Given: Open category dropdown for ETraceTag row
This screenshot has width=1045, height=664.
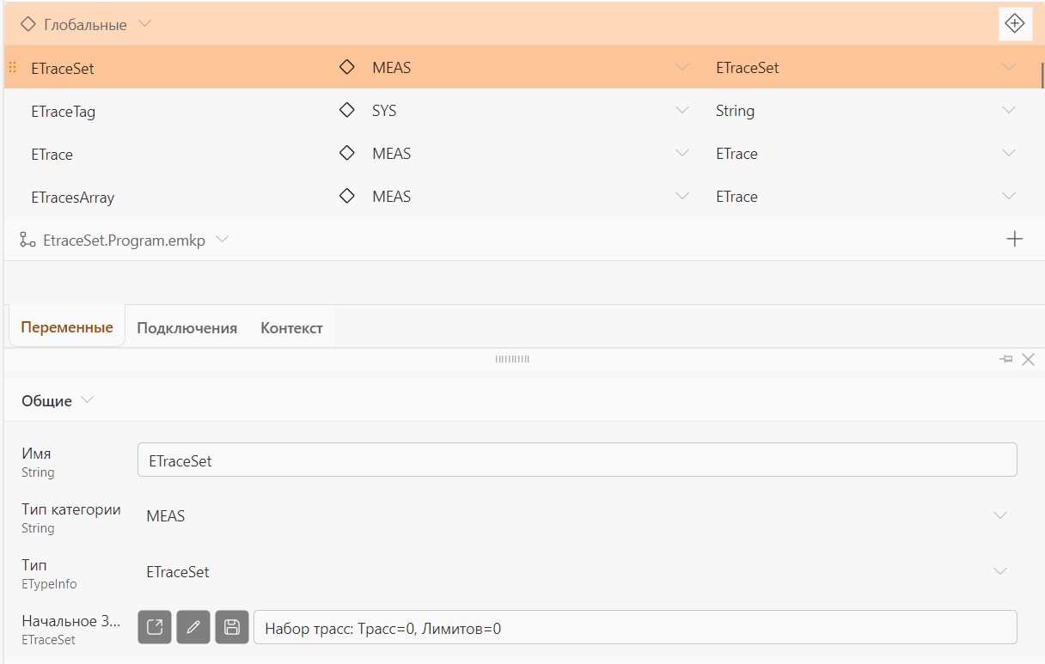Looking at the screenshot, I should 682,110.
